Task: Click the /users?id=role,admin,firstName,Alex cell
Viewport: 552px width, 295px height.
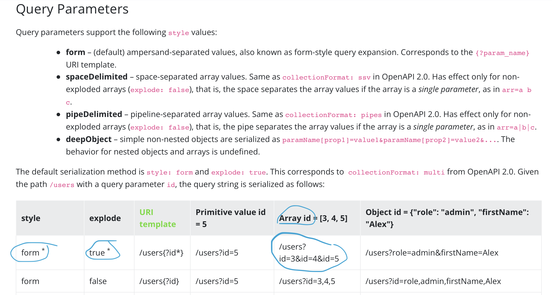Action: click(433, 281)
